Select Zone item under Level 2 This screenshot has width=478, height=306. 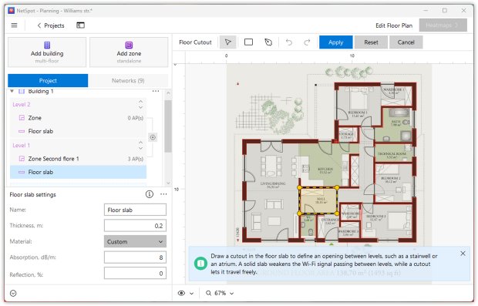78,118
